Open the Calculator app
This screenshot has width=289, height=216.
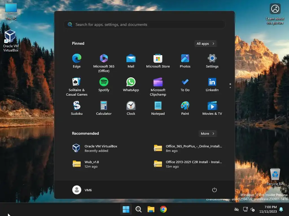click(x=104, y=108)
